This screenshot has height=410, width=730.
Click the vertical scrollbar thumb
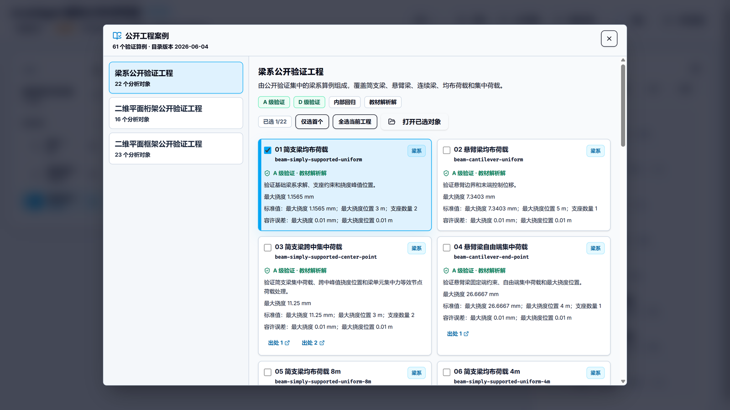coord(623,105)
